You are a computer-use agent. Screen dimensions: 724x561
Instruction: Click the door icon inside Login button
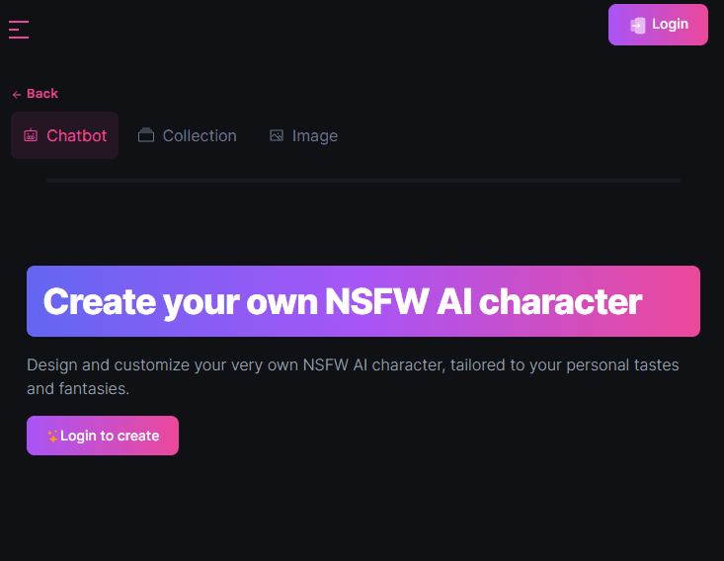pyautogui.click(x=638, y=26)
